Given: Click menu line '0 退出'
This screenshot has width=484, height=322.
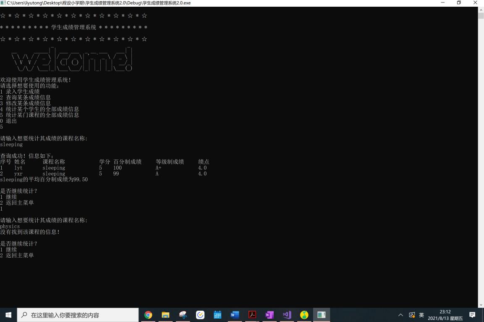Looking at the screenshot, I should click(x=8, y=121).
